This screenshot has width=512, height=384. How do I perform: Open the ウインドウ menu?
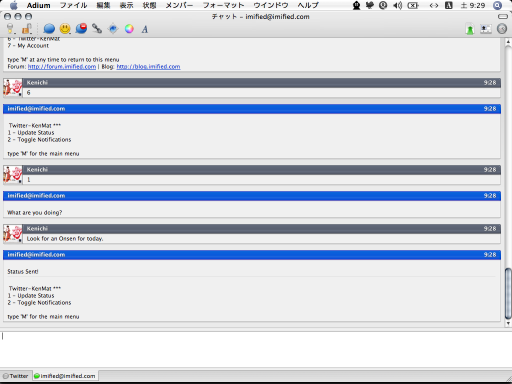point(271,5)
